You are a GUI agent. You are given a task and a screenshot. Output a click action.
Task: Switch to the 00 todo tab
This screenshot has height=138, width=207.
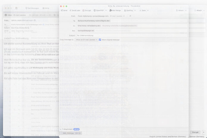40,15
